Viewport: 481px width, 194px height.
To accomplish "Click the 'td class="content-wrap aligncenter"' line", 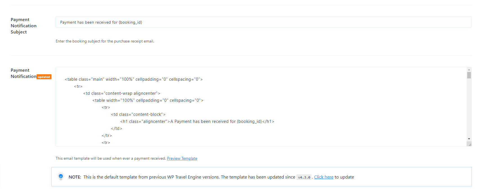I will pyautogui.click(x=122, y=93).
